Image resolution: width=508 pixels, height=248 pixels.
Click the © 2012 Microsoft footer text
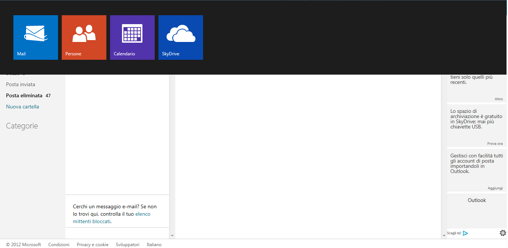(x=23, y=245)
